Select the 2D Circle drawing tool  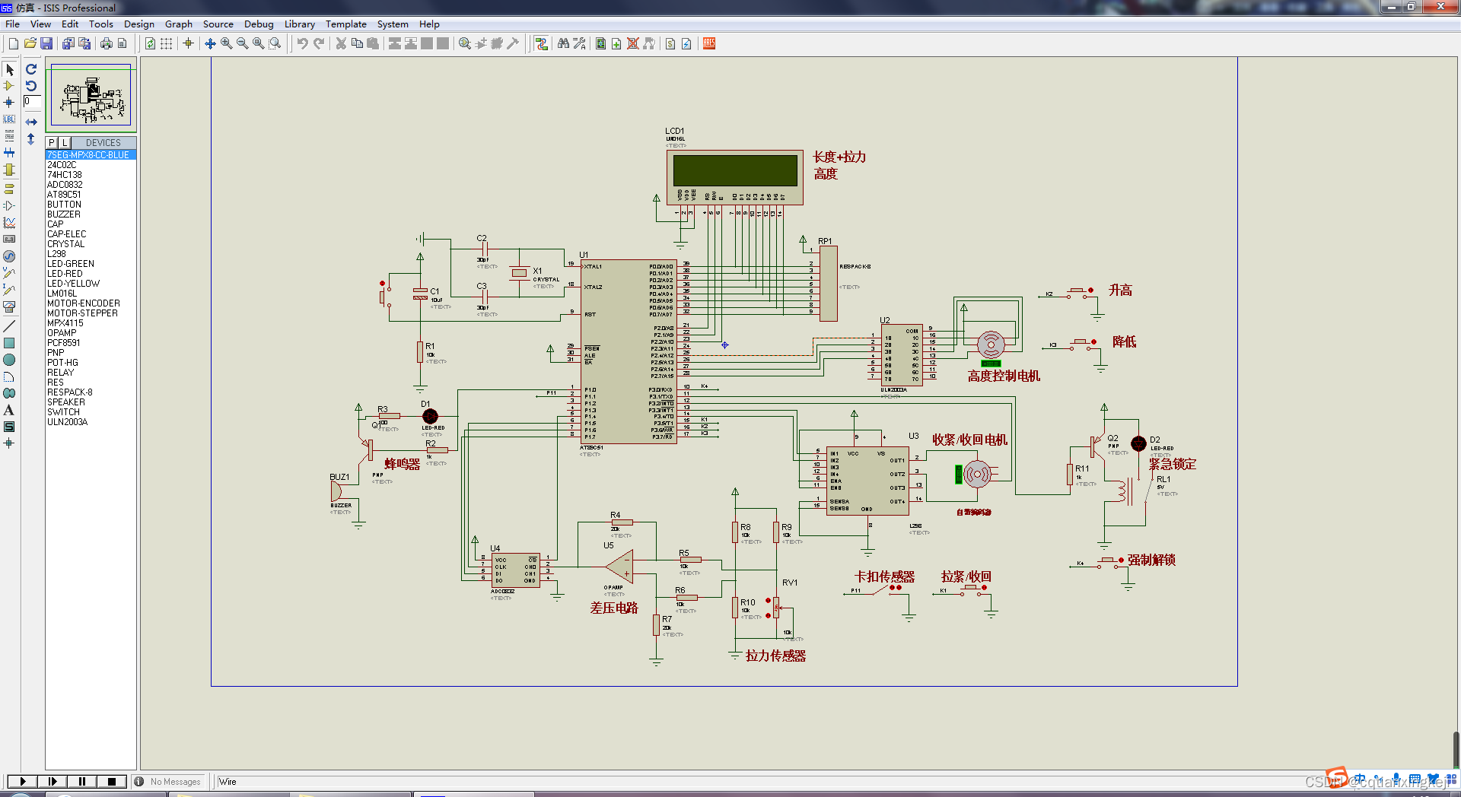(9, 360)
